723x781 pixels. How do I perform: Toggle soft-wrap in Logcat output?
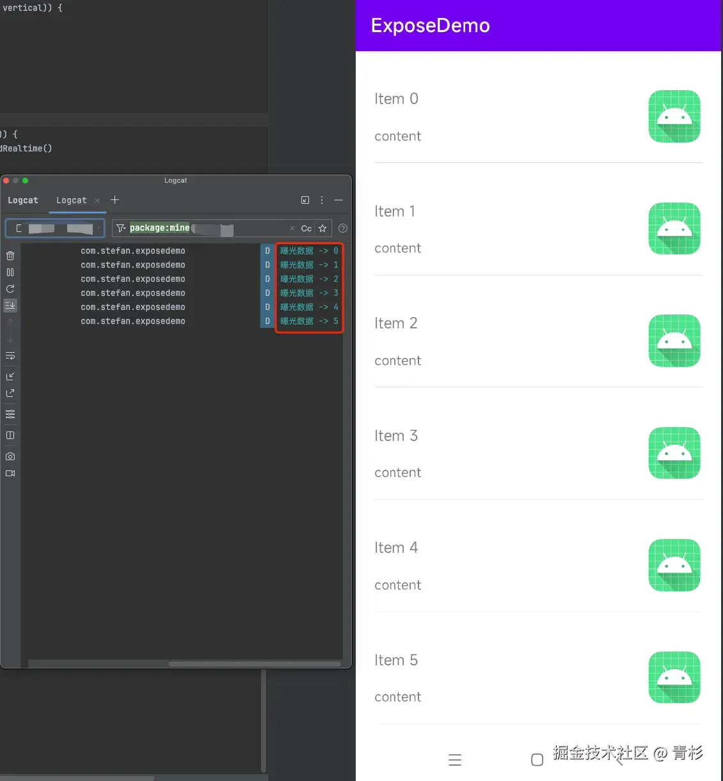(10, 356)
